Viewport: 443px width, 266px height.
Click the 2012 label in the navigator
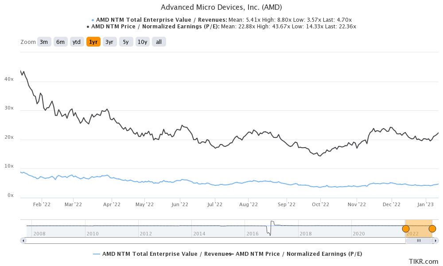pyautogui.click(x=146, y=234)
